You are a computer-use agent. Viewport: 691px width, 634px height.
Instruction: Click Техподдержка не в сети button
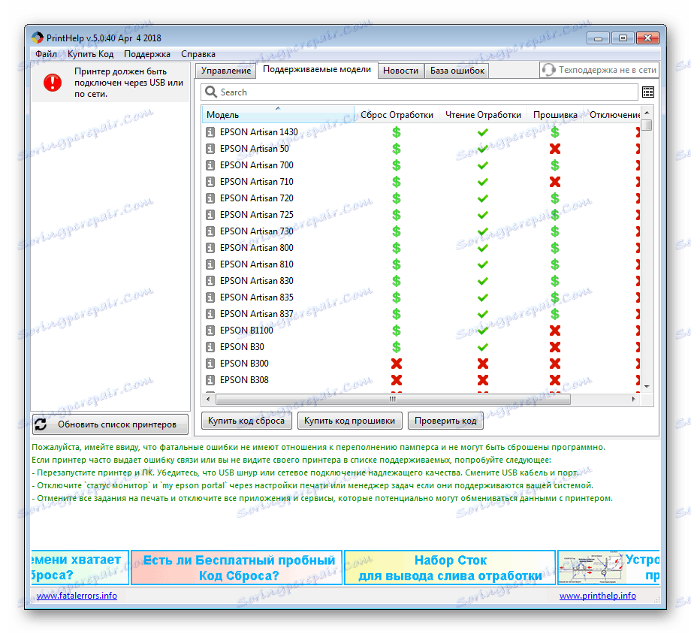[x=599, y=70]
